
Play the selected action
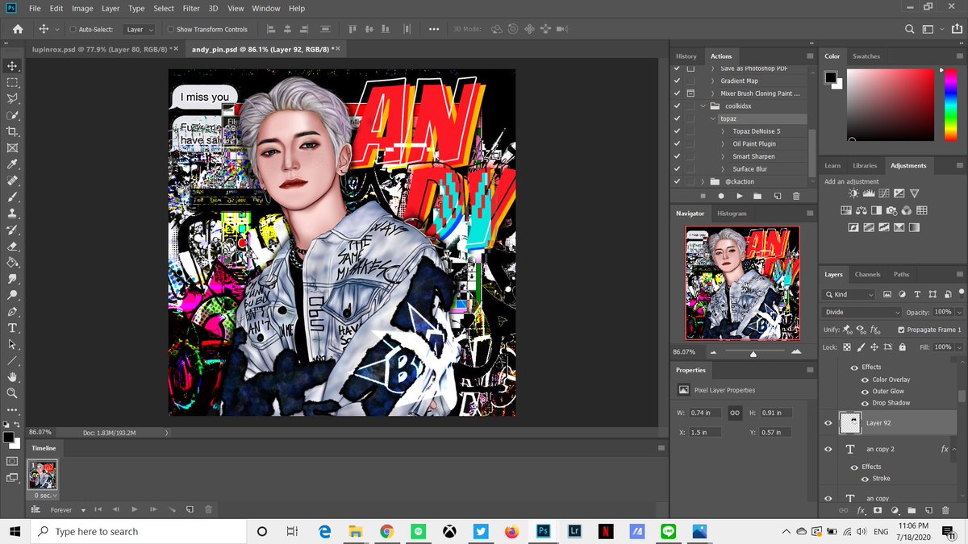click(x=738, y=196)
